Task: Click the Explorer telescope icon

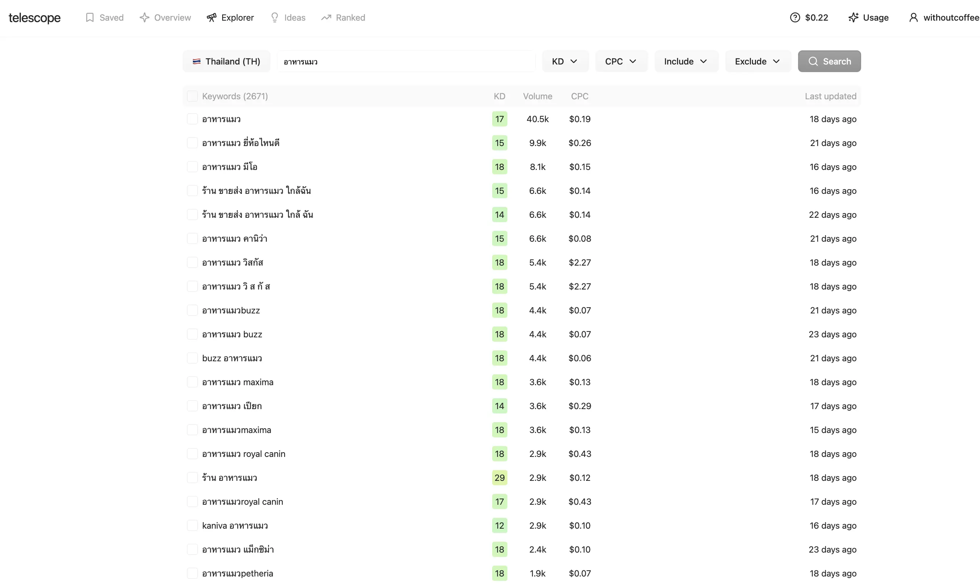Action: (x=212, y=17)
